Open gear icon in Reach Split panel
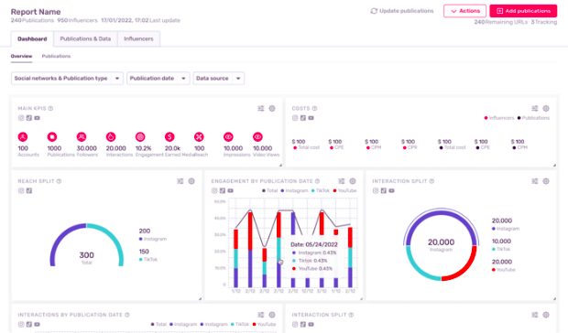Image resolution: width=568 pixels, height=333 pixels. point(191,181)
